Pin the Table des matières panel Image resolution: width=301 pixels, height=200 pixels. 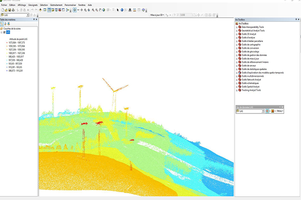coord(34,19)
